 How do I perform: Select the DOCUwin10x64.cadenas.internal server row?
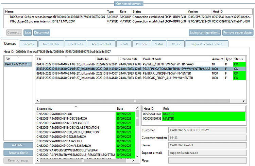129,17
